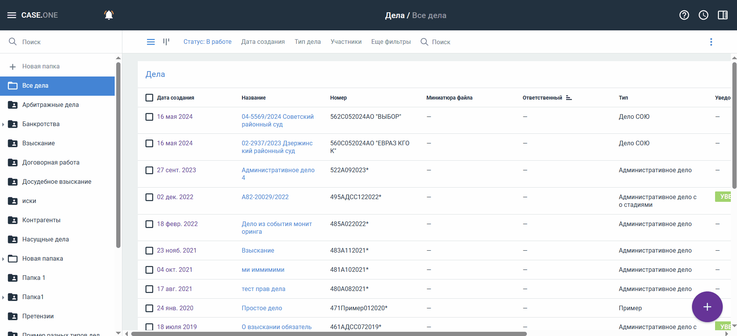Open the Арбитражные дела folder
This screenshot has width=737, height=336.
tap(50, 105)
